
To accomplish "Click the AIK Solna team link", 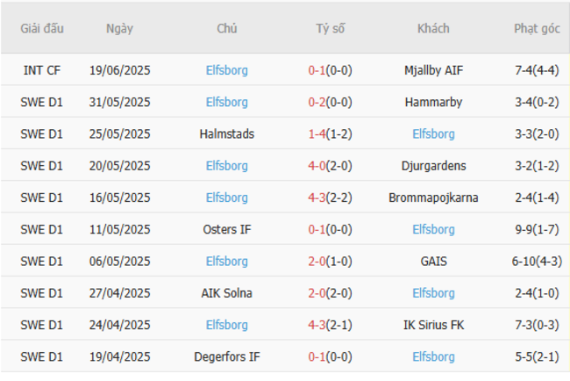I will pos(227,293).
